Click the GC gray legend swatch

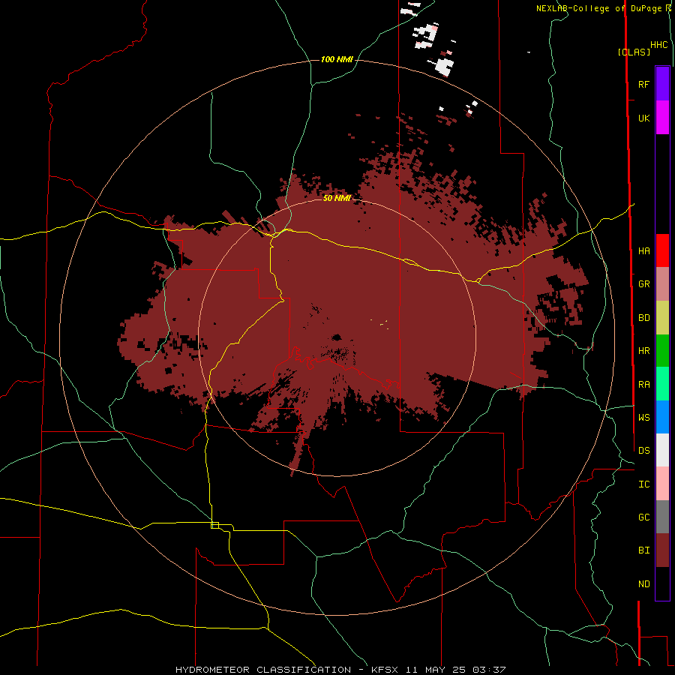662,517
